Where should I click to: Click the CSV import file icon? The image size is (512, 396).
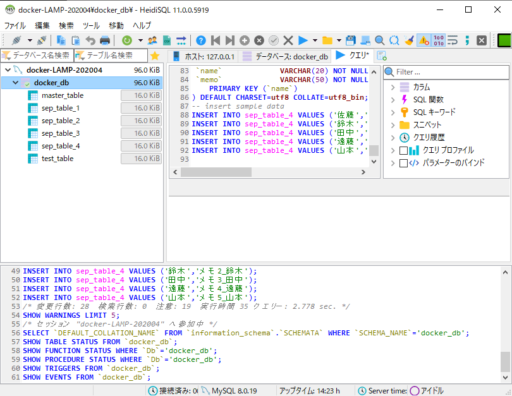click(166, 40)
